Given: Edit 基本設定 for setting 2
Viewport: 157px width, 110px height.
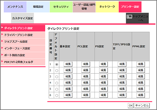Looking at the screenshot, I should pyautogui.click(x=68, y=70).
